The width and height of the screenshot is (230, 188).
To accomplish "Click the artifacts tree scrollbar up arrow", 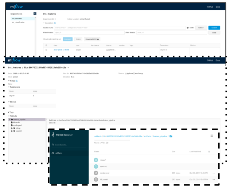I will tap(46, 119).
